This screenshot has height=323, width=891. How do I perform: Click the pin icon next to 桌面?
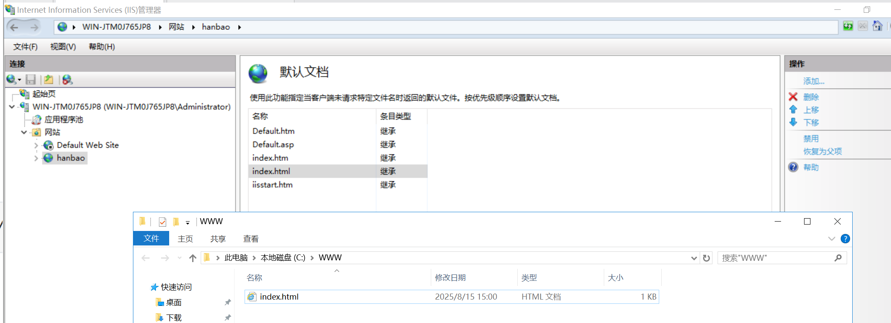coord(228,302)
